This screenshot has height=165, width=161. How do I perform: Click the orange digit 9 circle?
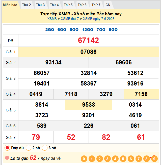[x=154, y=159]
